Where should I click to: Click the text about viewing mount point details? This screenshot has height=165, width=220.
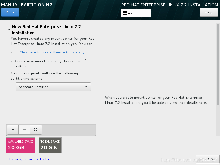coord(156,100)
